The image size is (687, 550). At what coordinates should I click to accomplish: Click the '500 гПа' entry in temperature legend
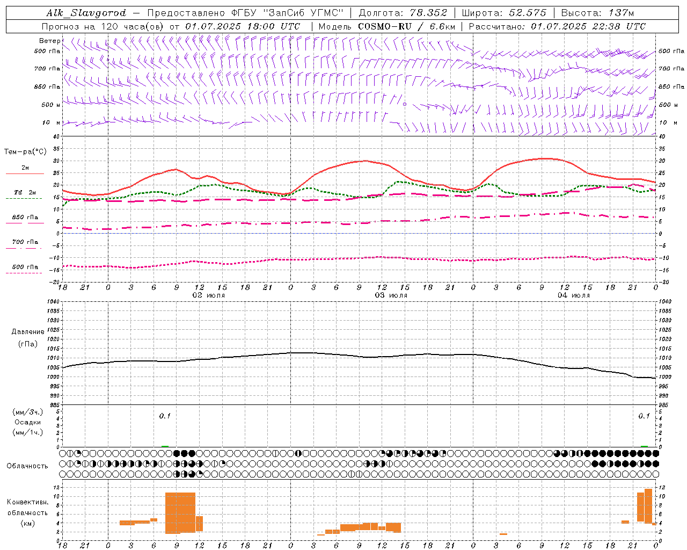point(25,267)
